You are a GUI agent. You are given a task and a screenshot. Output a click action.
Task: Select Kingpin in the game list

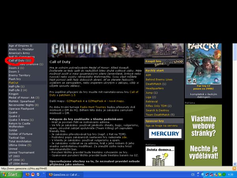click(13, 94)
